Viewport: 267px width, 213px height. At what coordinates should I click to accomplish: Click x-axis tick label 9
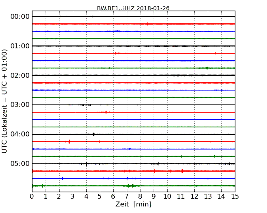coord(154,197)
